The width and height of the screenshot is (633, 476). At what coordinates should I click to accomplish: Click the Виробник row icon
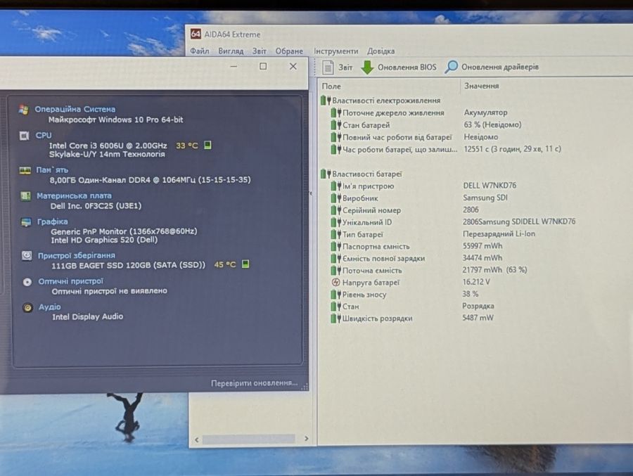tap(336, 198)
